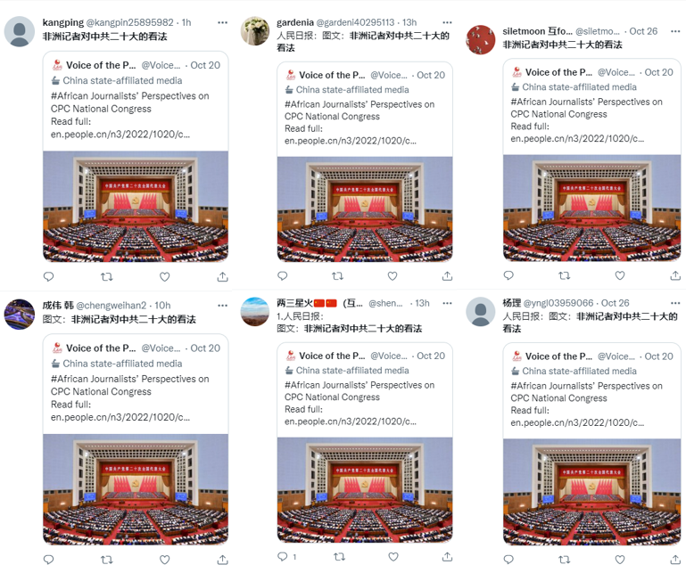The image size is (686, 573).
Task: Open kangping's profile avatar
Action: click(x=20, y=31)
